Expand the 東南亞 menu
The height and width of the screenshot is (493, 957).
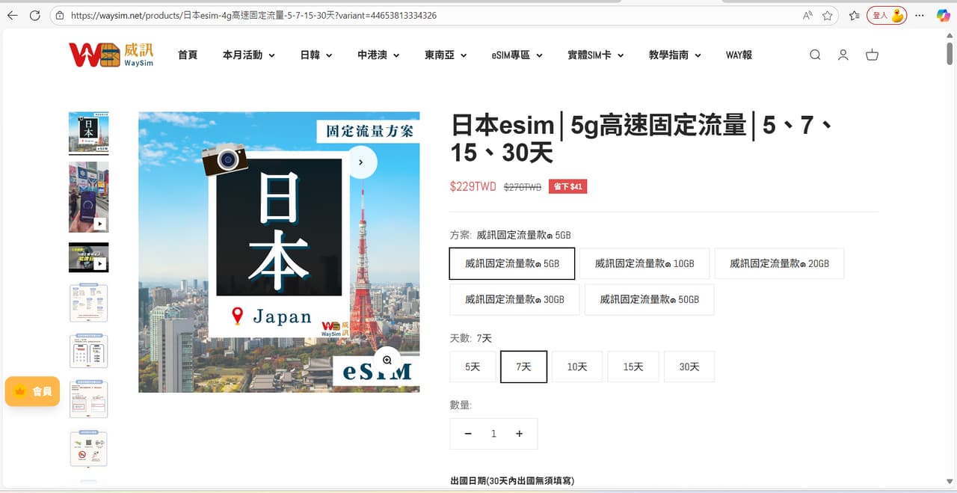click(x=446, y=55)
